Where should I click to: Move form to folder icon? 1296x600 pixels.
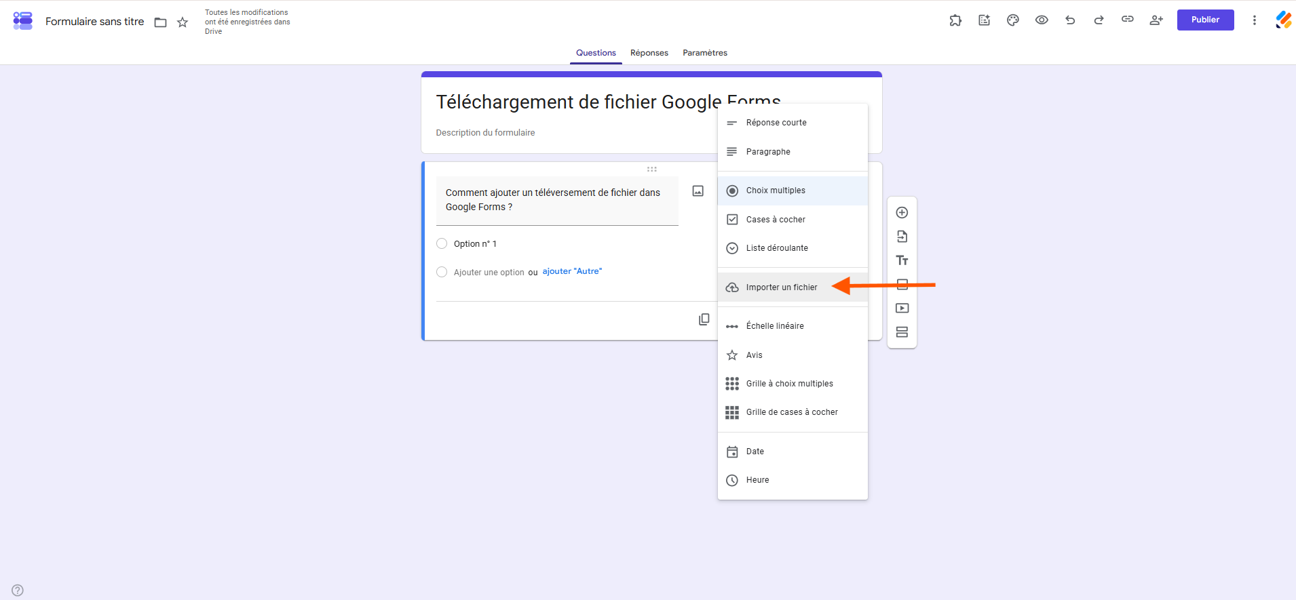[161, 22]
